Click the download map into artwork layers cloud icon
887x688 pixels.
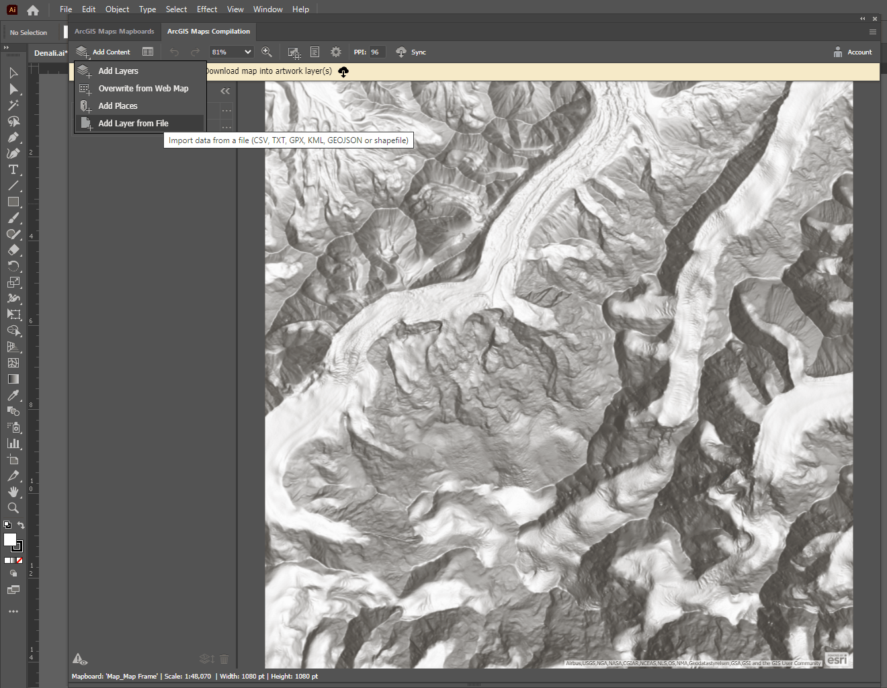click(343, 72)
